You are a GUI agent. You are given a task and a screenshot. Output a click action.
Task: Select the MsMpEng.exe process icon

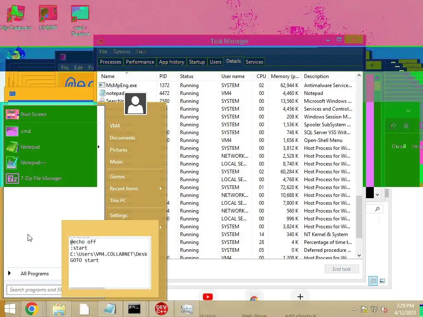pos(102,85)
